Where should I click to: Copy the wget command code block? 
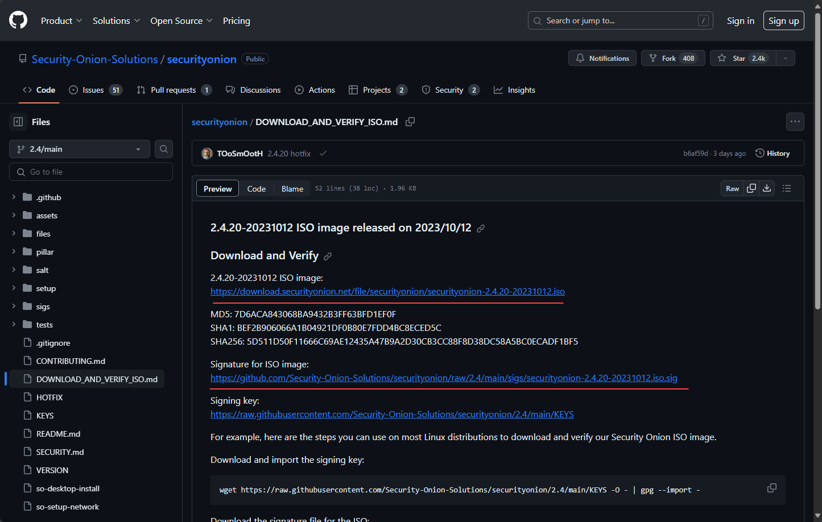click(772, 488)
